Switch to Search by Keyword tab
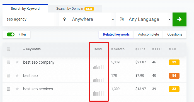Image resolution: width=194 pixels, height=102 pixels. 25,9
